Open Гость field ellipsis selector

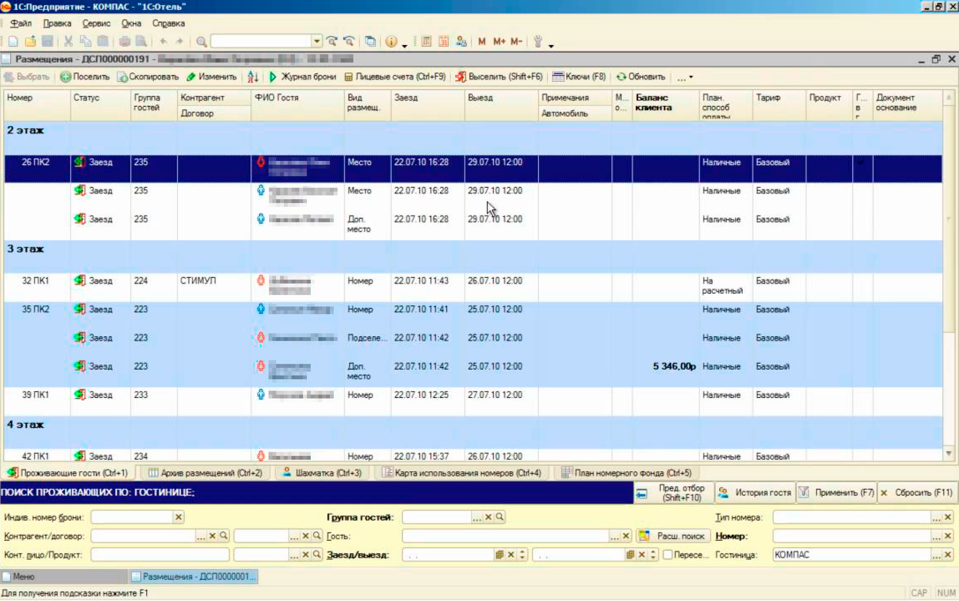pyautogui.click(x=614, y=536)
